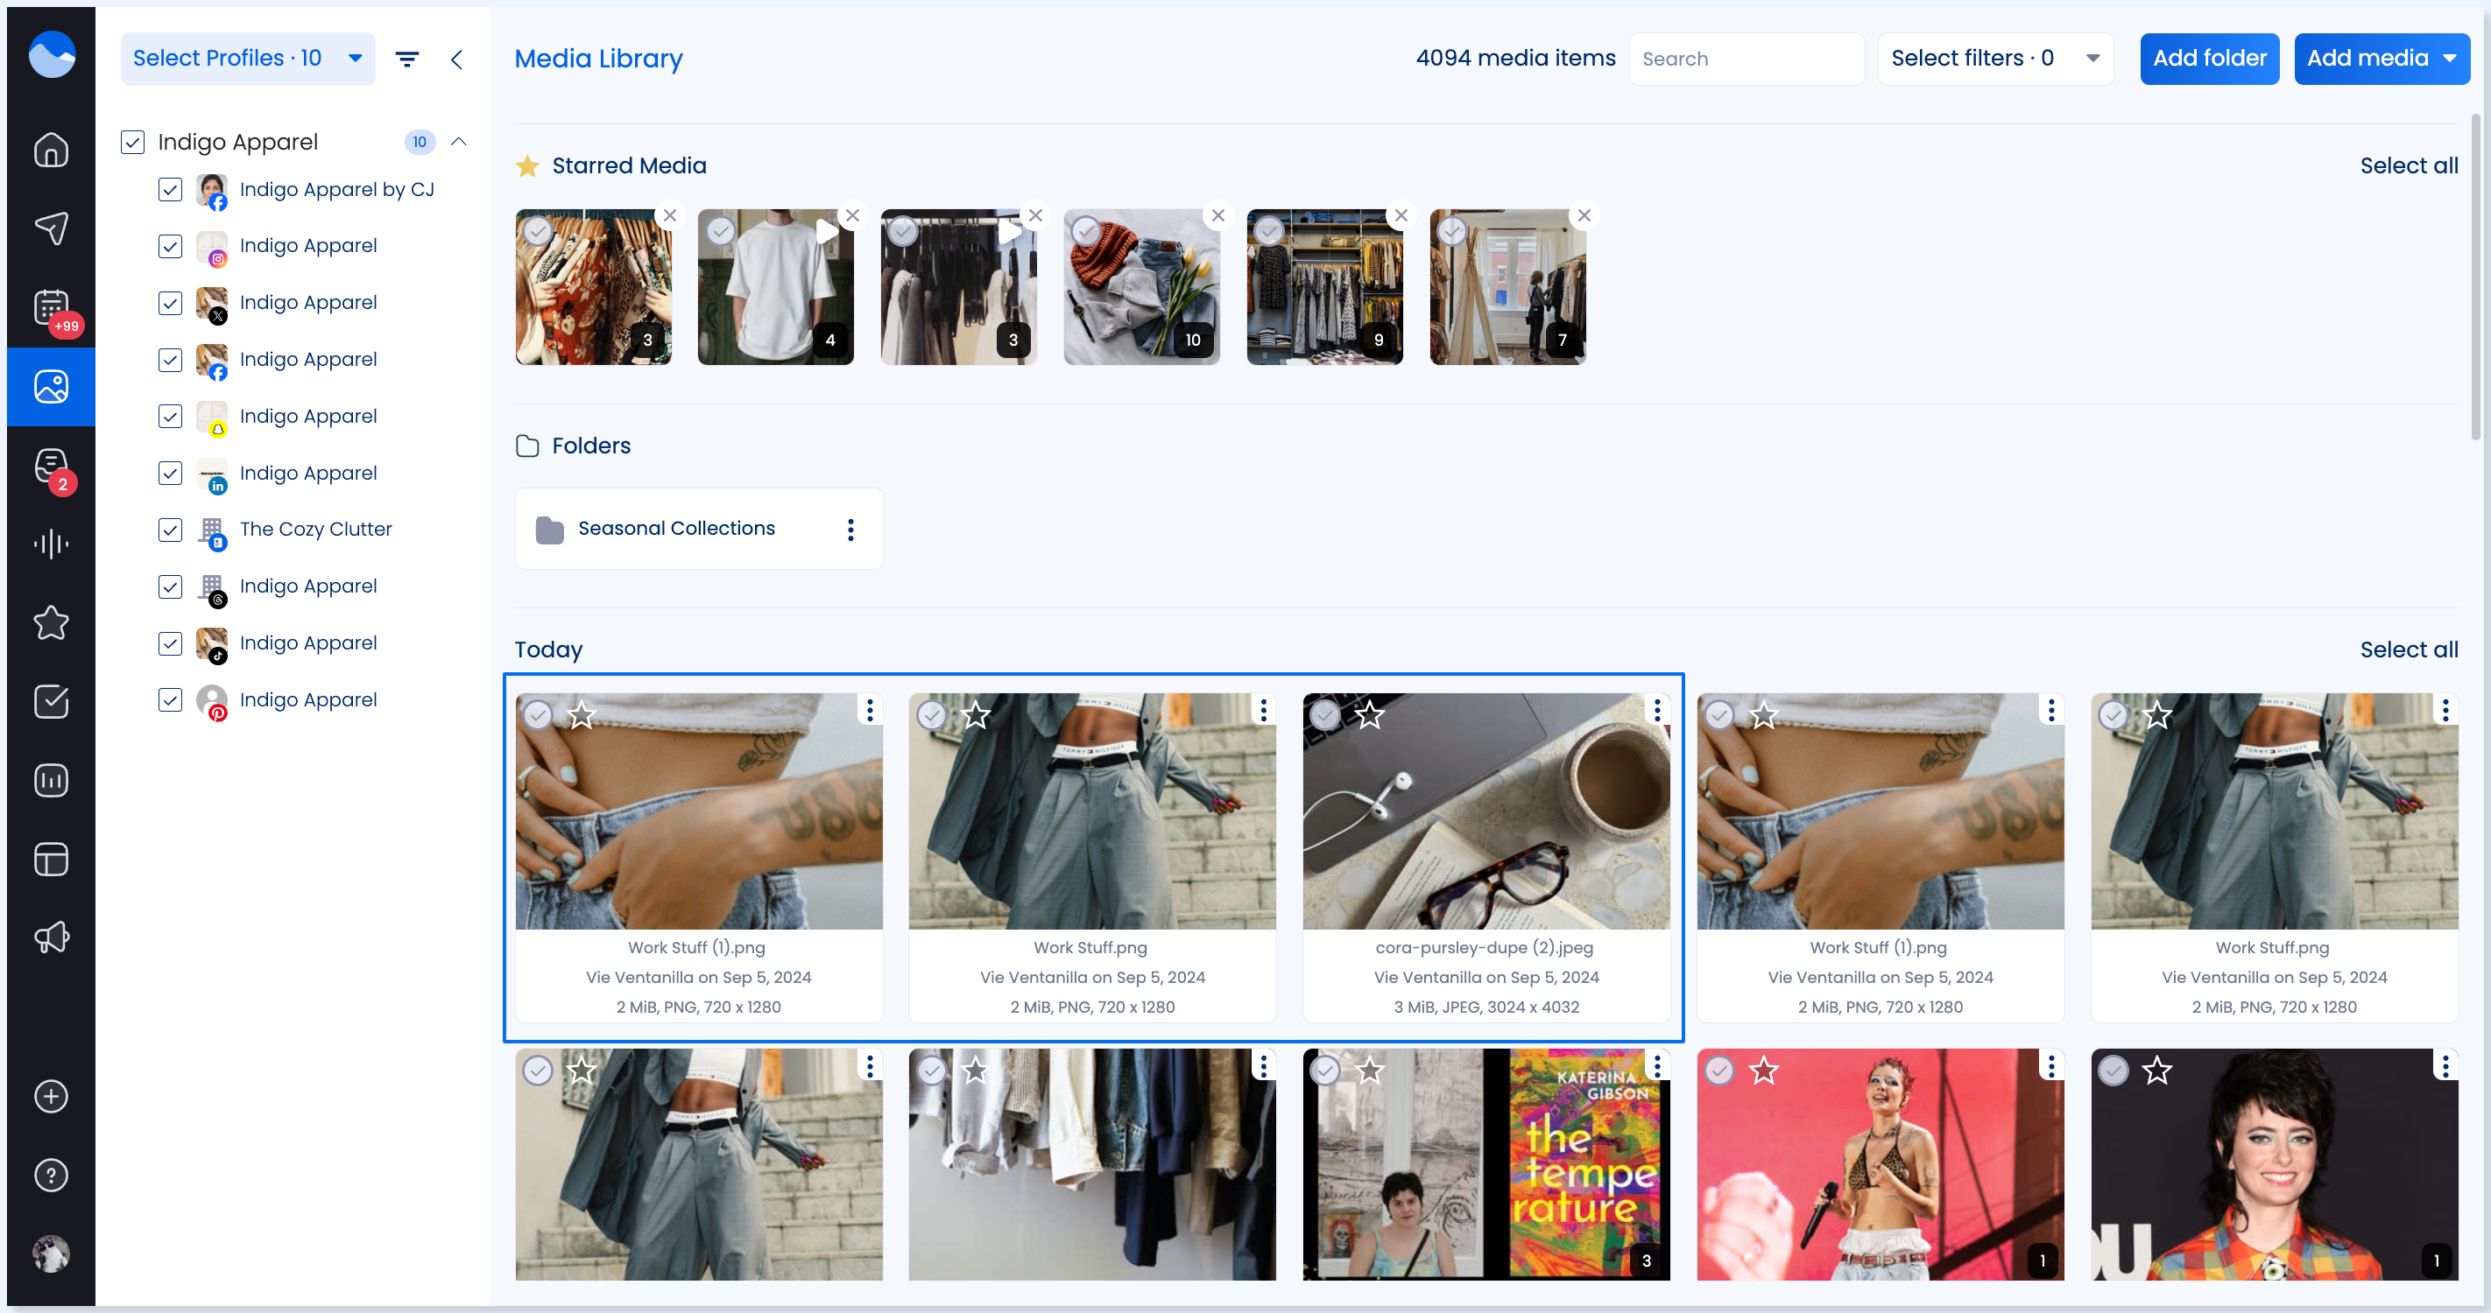The width and height of the screenshot is (2491, 1313).
Task: Open the starred closet shelves thumbnail with 9
Action: coord(1325,287)
